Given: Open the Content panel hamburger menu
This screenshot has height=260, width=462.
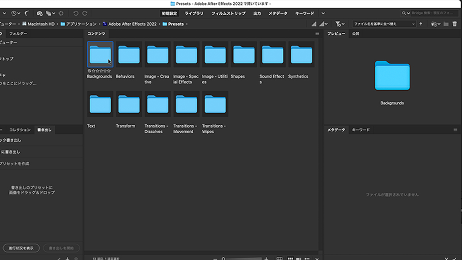Looking at the screenshot, I should (317, 34).
